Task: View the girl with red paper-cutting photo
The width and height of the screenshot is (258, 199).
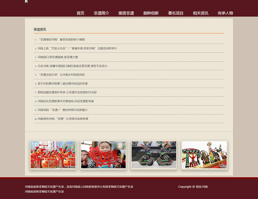Action: pos(103,155)
